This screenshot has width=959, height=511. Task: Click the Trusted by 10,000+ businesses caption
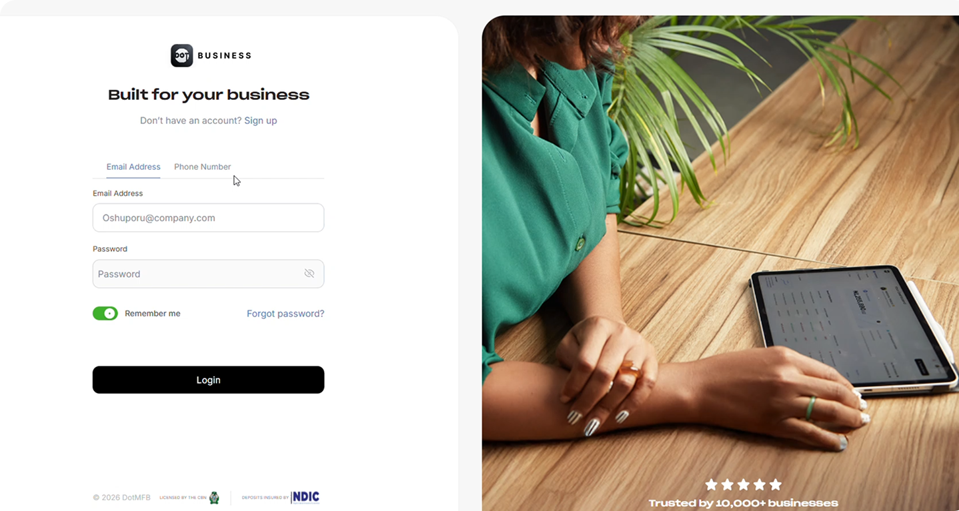click(x=743, y=503)
